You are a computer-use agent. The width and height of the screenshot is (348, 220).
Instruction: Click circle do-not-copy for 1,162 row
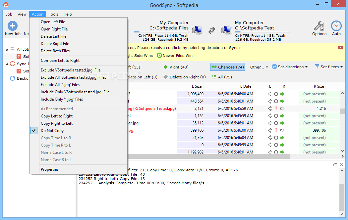point(276,116)
